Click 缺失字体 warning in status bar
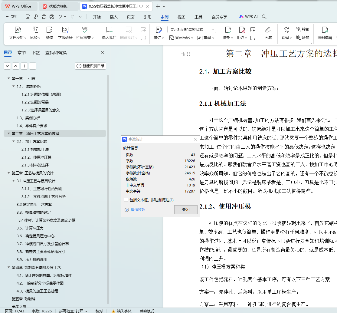Viewport: 337px width, 313px height. coord(122,311)
